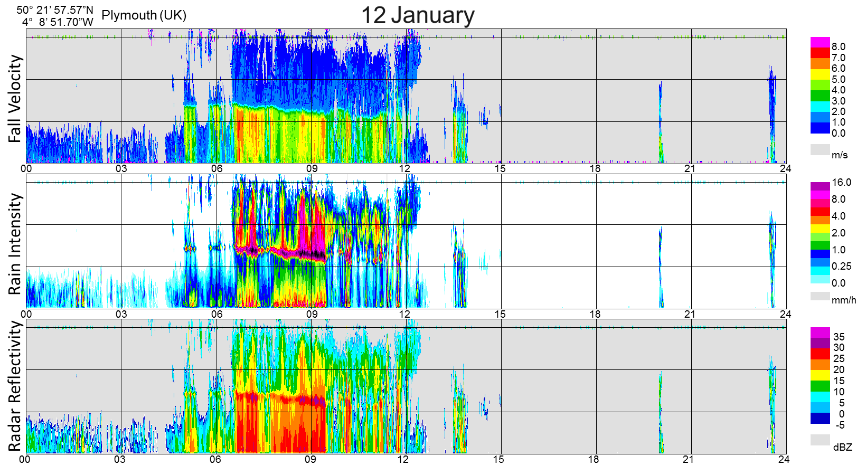This screenshot has width=866, height=475.
Task: Select the 0.25 value in Rain Intensity legend
Action: pyautogui.click(x=842, y=266)
